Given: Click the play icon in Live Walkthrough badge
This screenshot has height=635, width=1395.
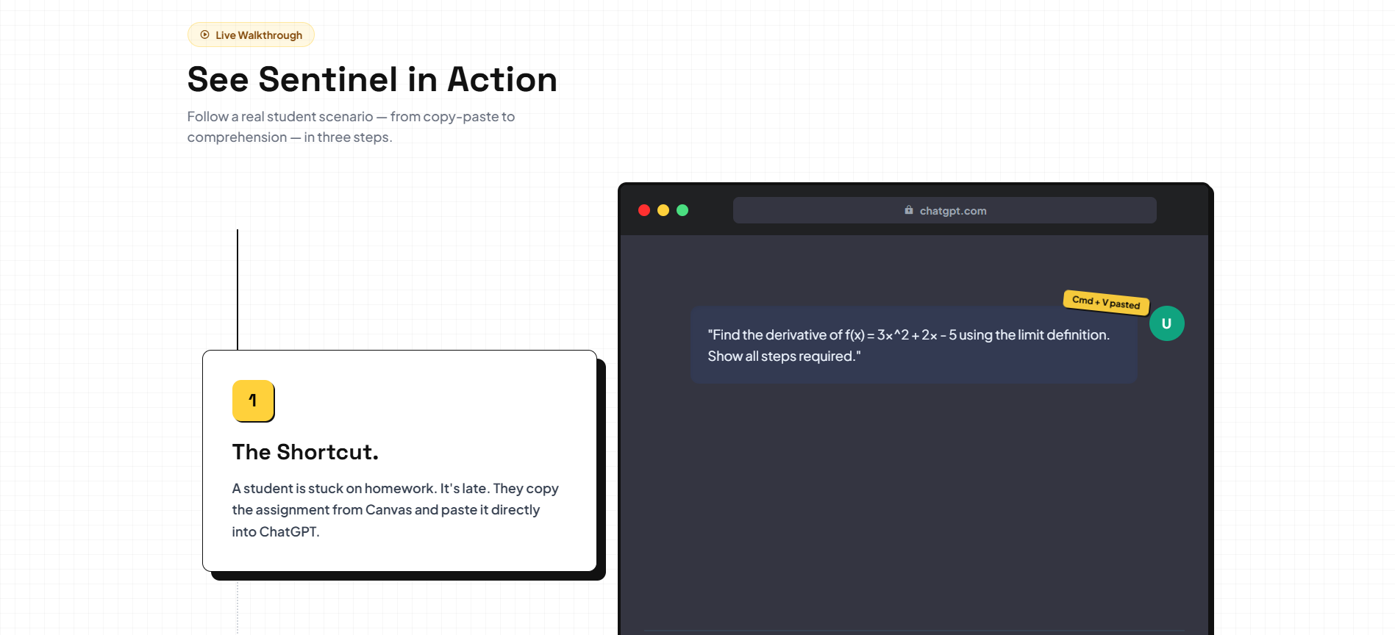Looking at the screenshot, I should (205, 35).
